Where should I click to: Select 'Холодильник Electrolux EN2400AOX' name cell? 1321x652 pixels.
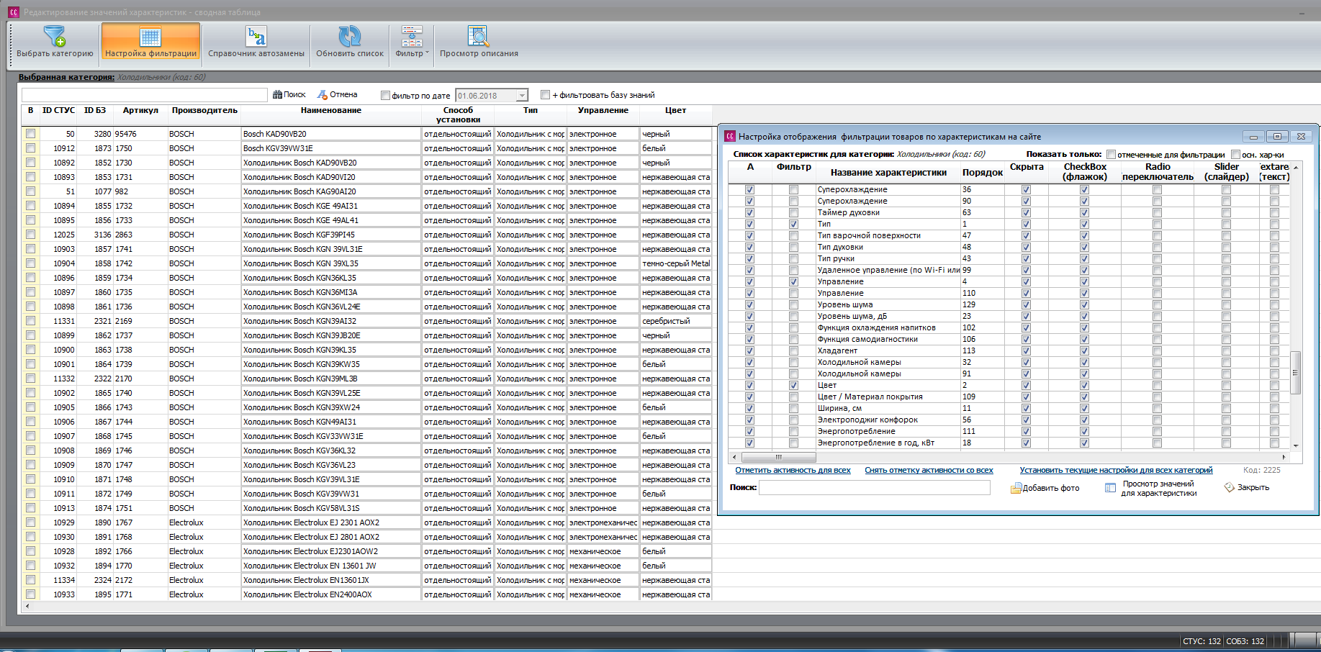[331, 594]
